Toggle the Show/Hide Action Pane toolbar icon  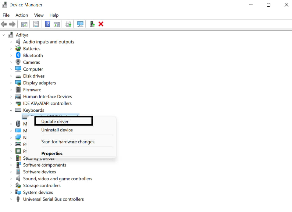pos(57,24)
